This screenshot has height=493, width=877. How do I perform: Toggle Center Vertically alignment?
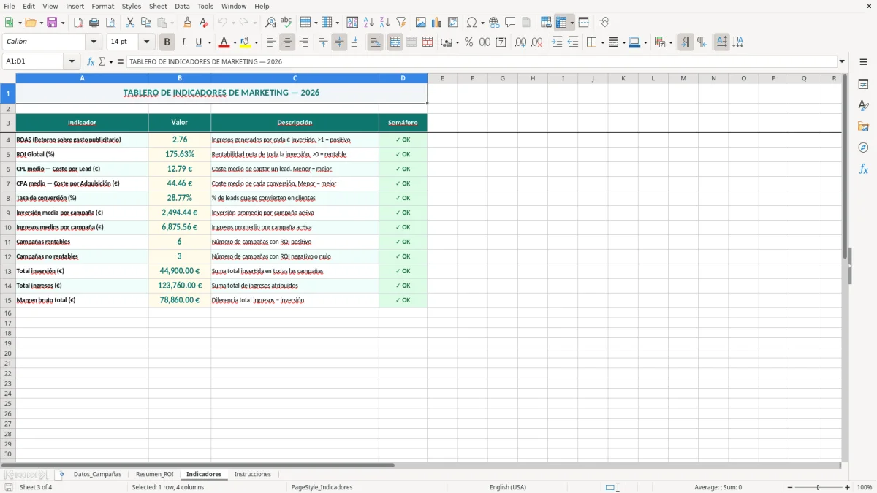coord(340,42)
